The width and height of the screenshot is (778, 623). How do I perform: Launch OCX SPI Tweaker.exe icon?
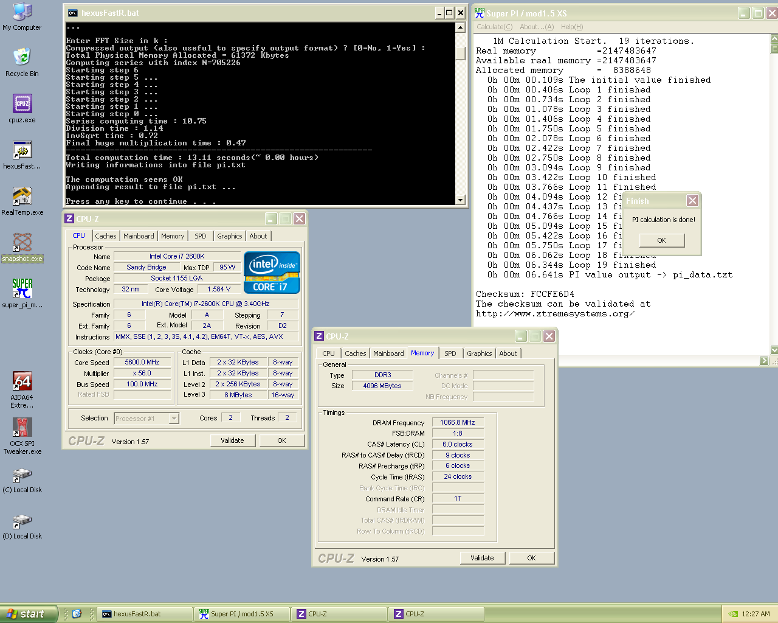[22, 428]
